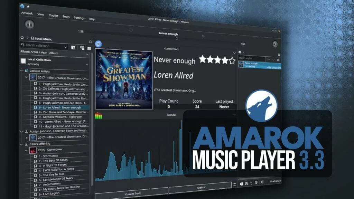Viewport: 354px width, 199px height.
Task: Click the round blue Current Track applet icon
Action: pos(98,44)
